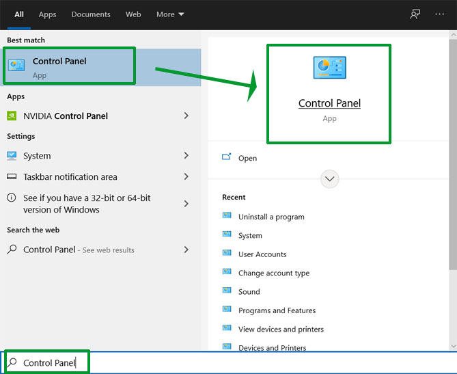Click the scrollbar up arrow
This screenshot has width=457, height=374.
pyautogui.click(x=453, y=34)
